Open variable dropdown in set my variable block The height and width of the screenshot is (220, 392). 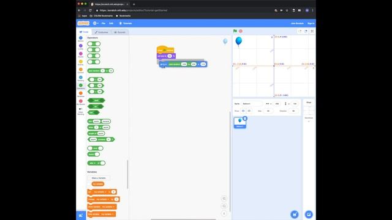coord(100,192)
